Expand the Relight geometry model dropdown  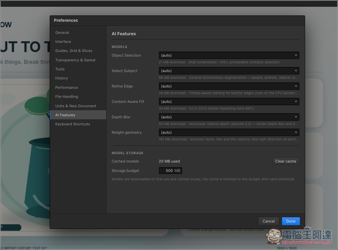[229, 132]
